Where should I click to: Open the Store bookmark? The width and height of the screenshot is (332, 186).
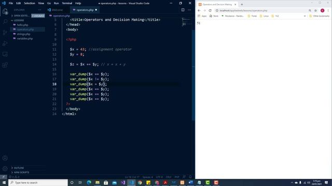[x=214, y=16]
